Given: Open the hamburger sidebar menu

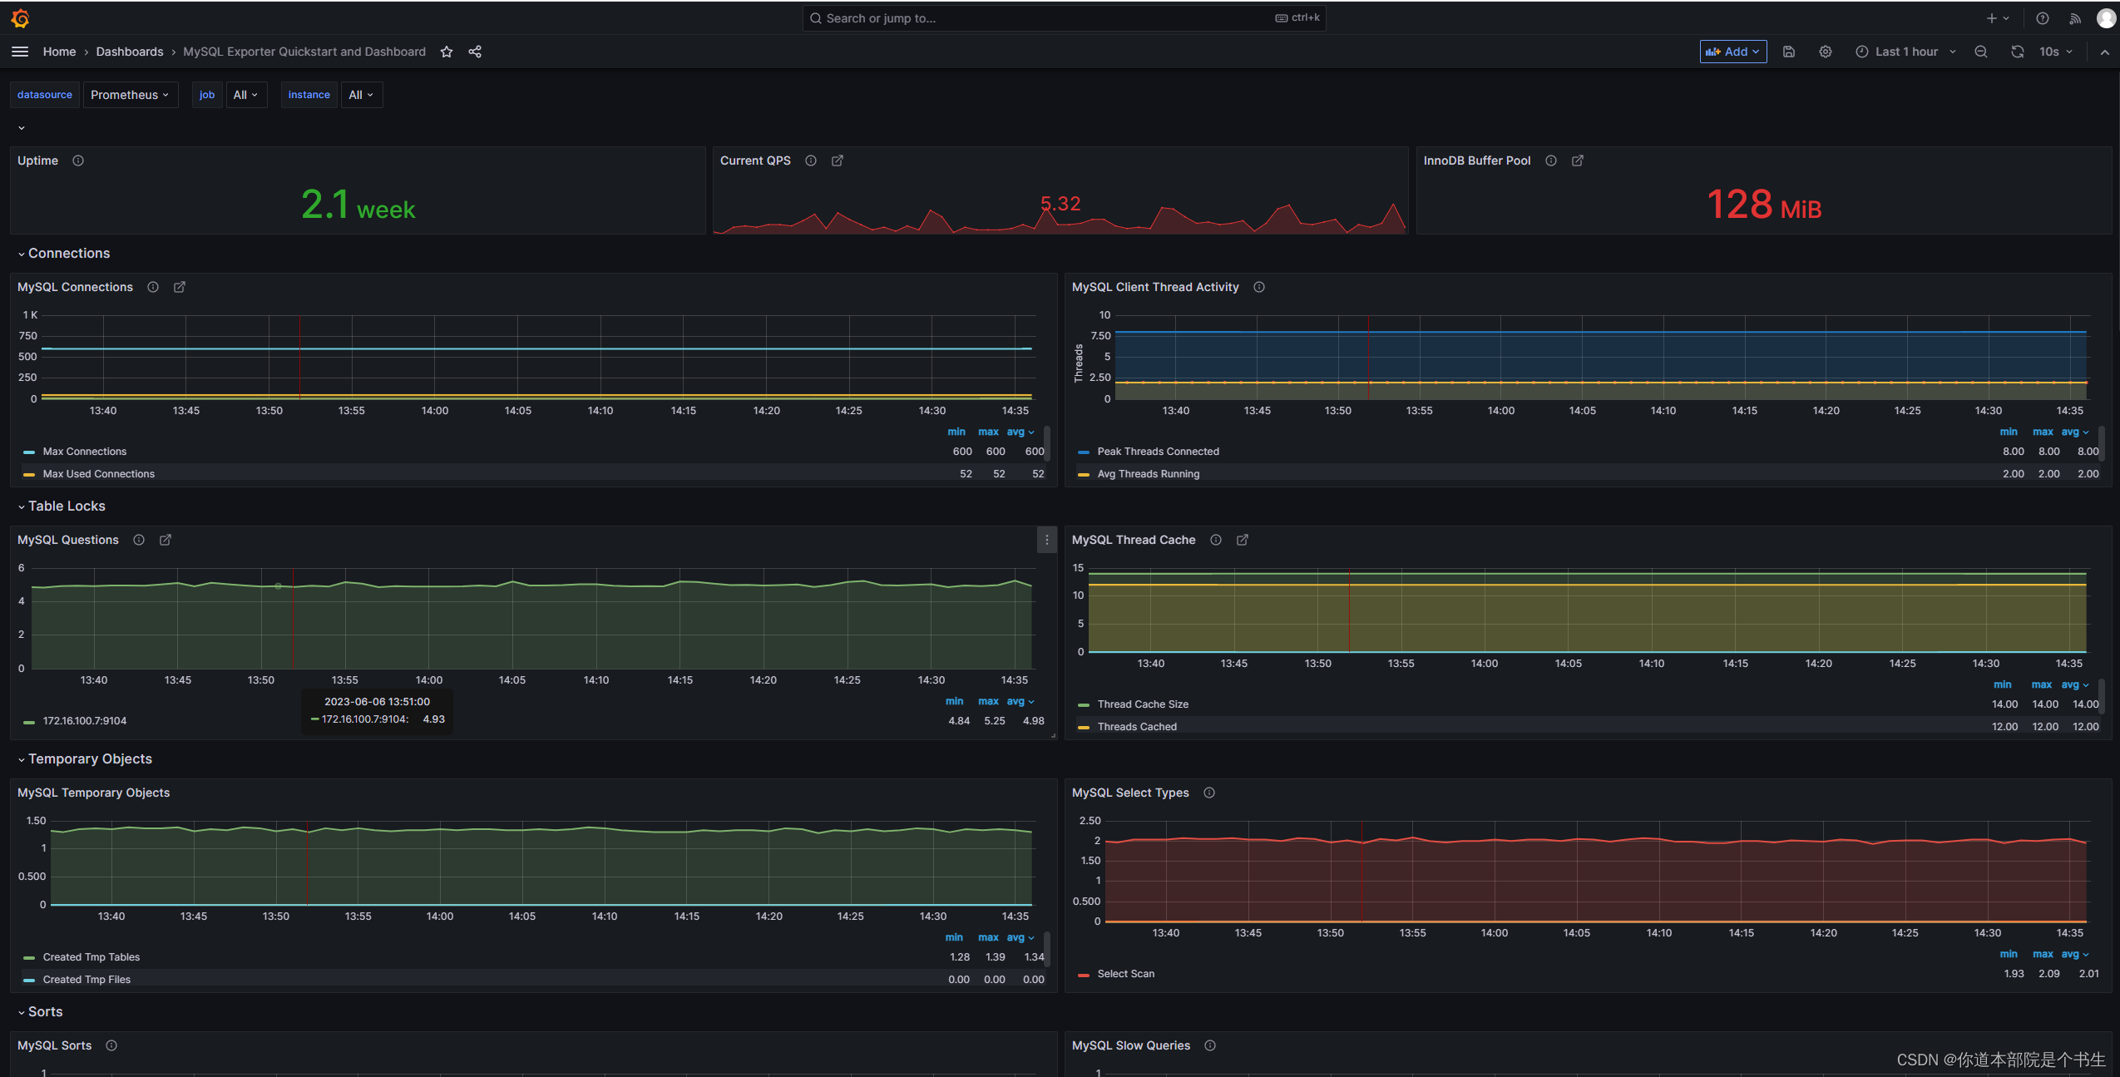Looking at the screenshot, I should tap(20, 52).
